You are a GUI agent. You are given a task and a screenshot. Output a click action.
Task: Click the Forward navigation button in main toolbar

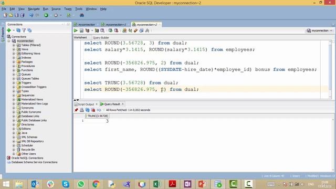coord(56,15)
